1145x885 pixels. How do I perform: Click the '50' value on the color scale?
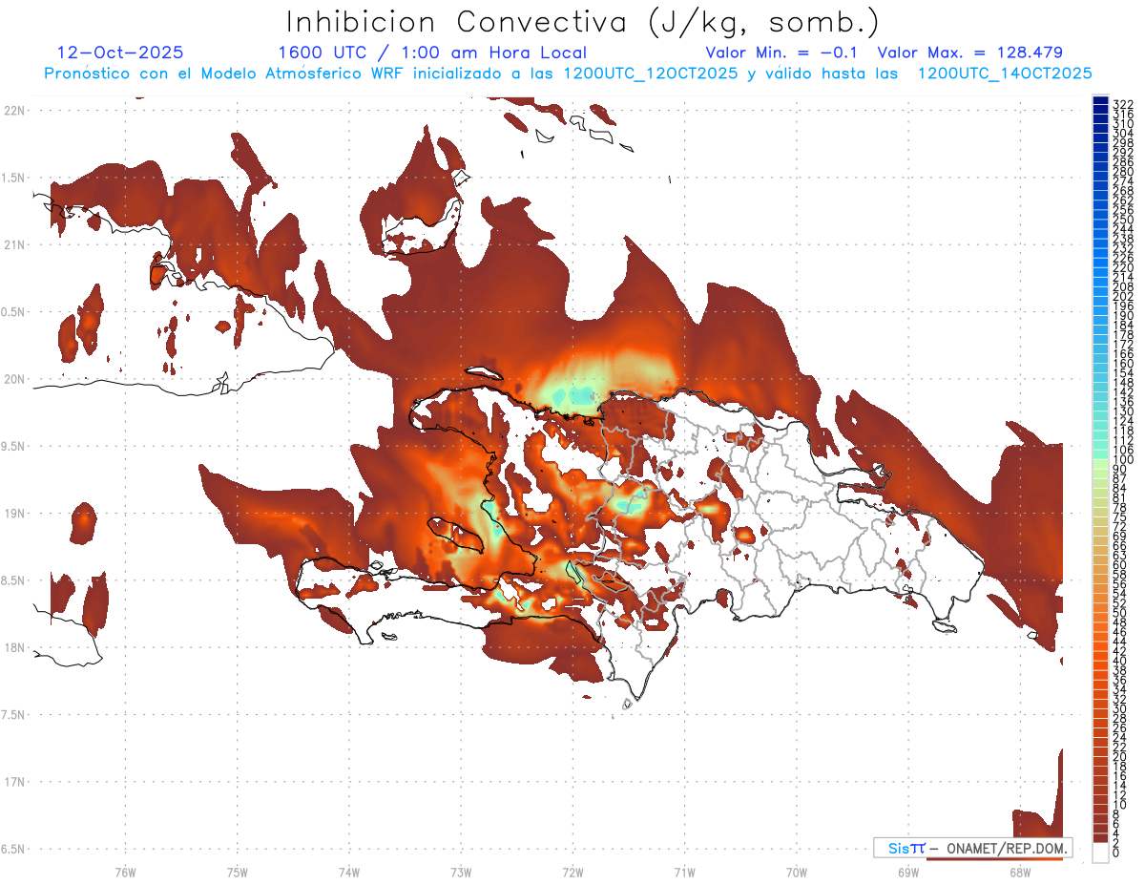click(x=1120, y=613)
